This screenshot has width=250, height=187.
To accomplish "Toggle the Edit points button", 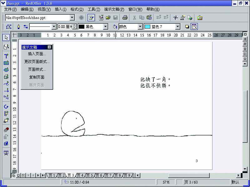I will (9, 27).
